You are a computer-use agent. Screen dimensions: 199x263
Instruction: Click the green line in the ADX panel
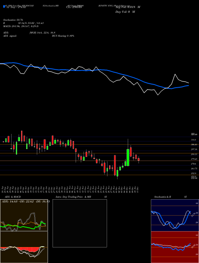(x=22, y=226)
